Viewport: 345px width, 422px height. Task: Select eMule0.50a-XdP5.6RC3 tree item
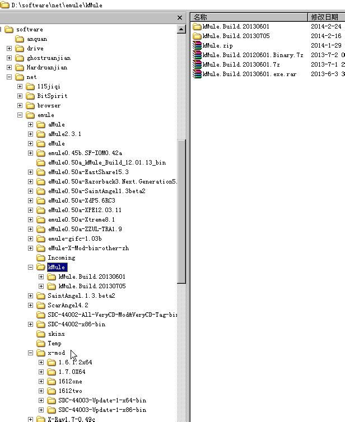click(x=82, y=200)
